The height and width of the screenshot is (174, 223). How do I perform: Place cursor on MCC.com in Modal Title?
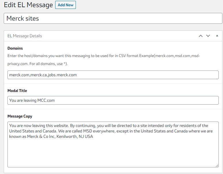tap(46, 100)
